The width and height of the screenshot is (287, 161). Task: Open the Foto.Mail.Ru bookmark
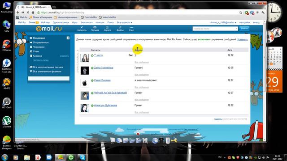click(x=89, y=17)
